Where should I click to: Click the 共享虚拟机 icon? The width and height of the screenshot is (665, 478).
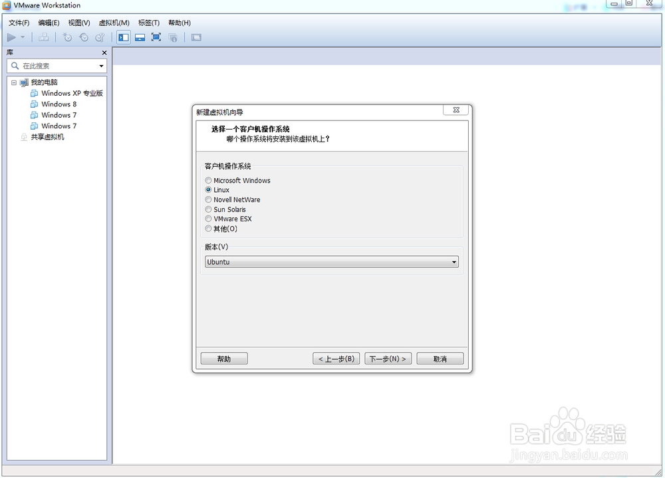pyautogui.click(x=24, y=137)
